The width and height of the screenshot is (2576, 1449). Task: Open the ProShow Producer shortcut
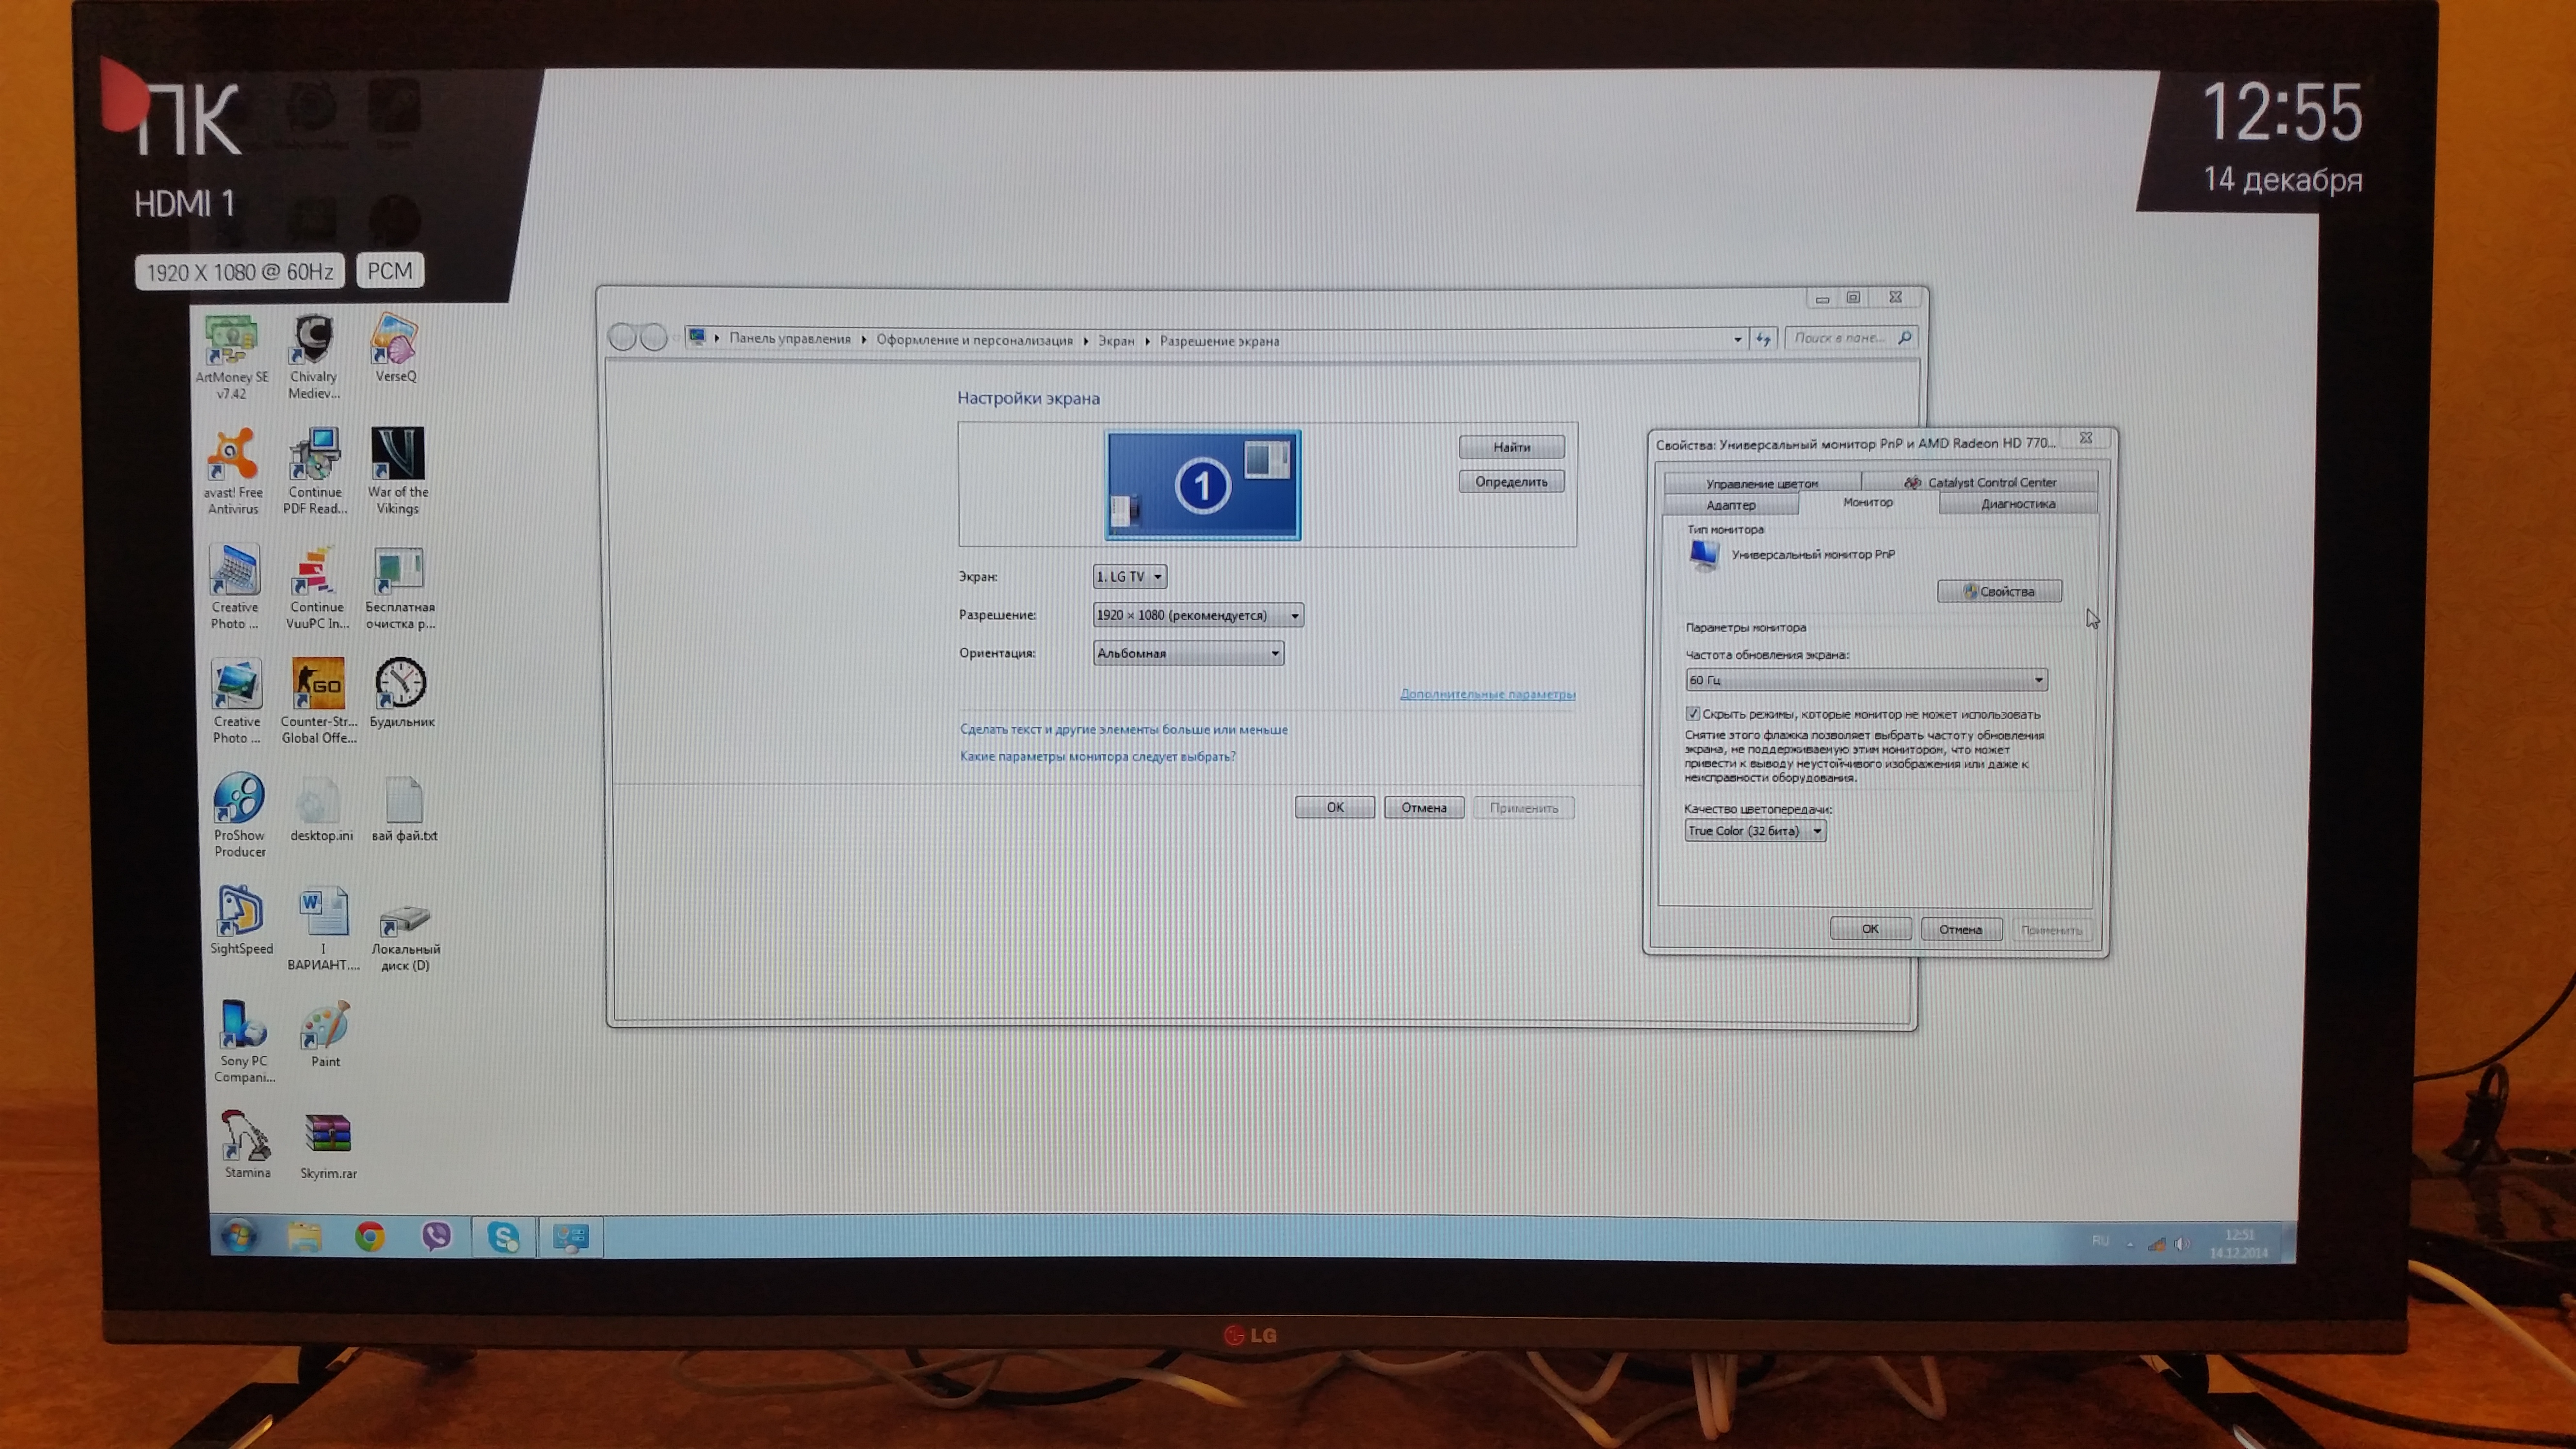pos(239,798)
